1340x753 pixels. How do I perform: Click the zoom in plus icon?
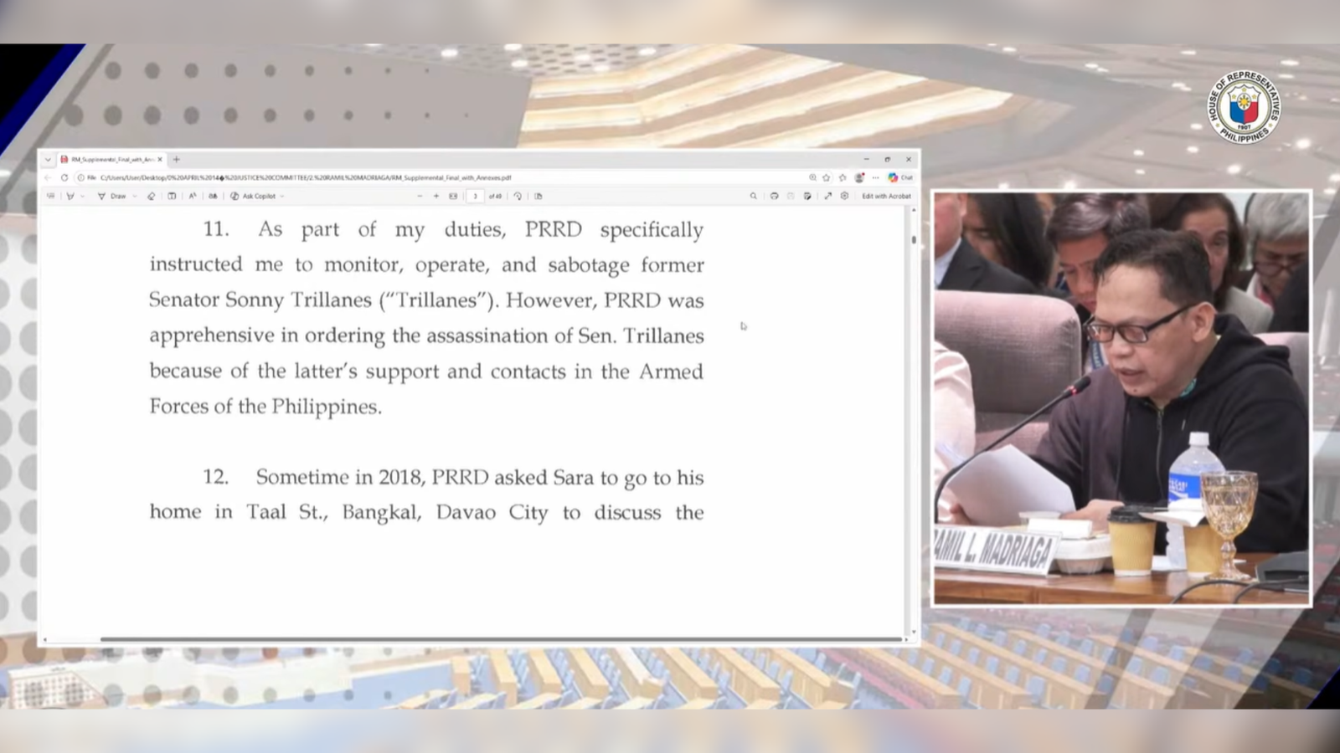435,196
